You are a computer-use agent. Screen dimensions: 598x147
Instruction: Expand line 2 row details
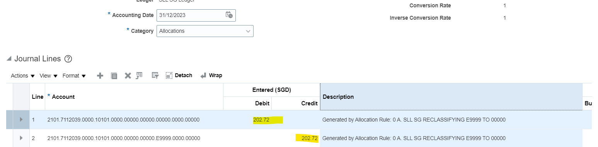pyautogui.click(x=21, y=138)
